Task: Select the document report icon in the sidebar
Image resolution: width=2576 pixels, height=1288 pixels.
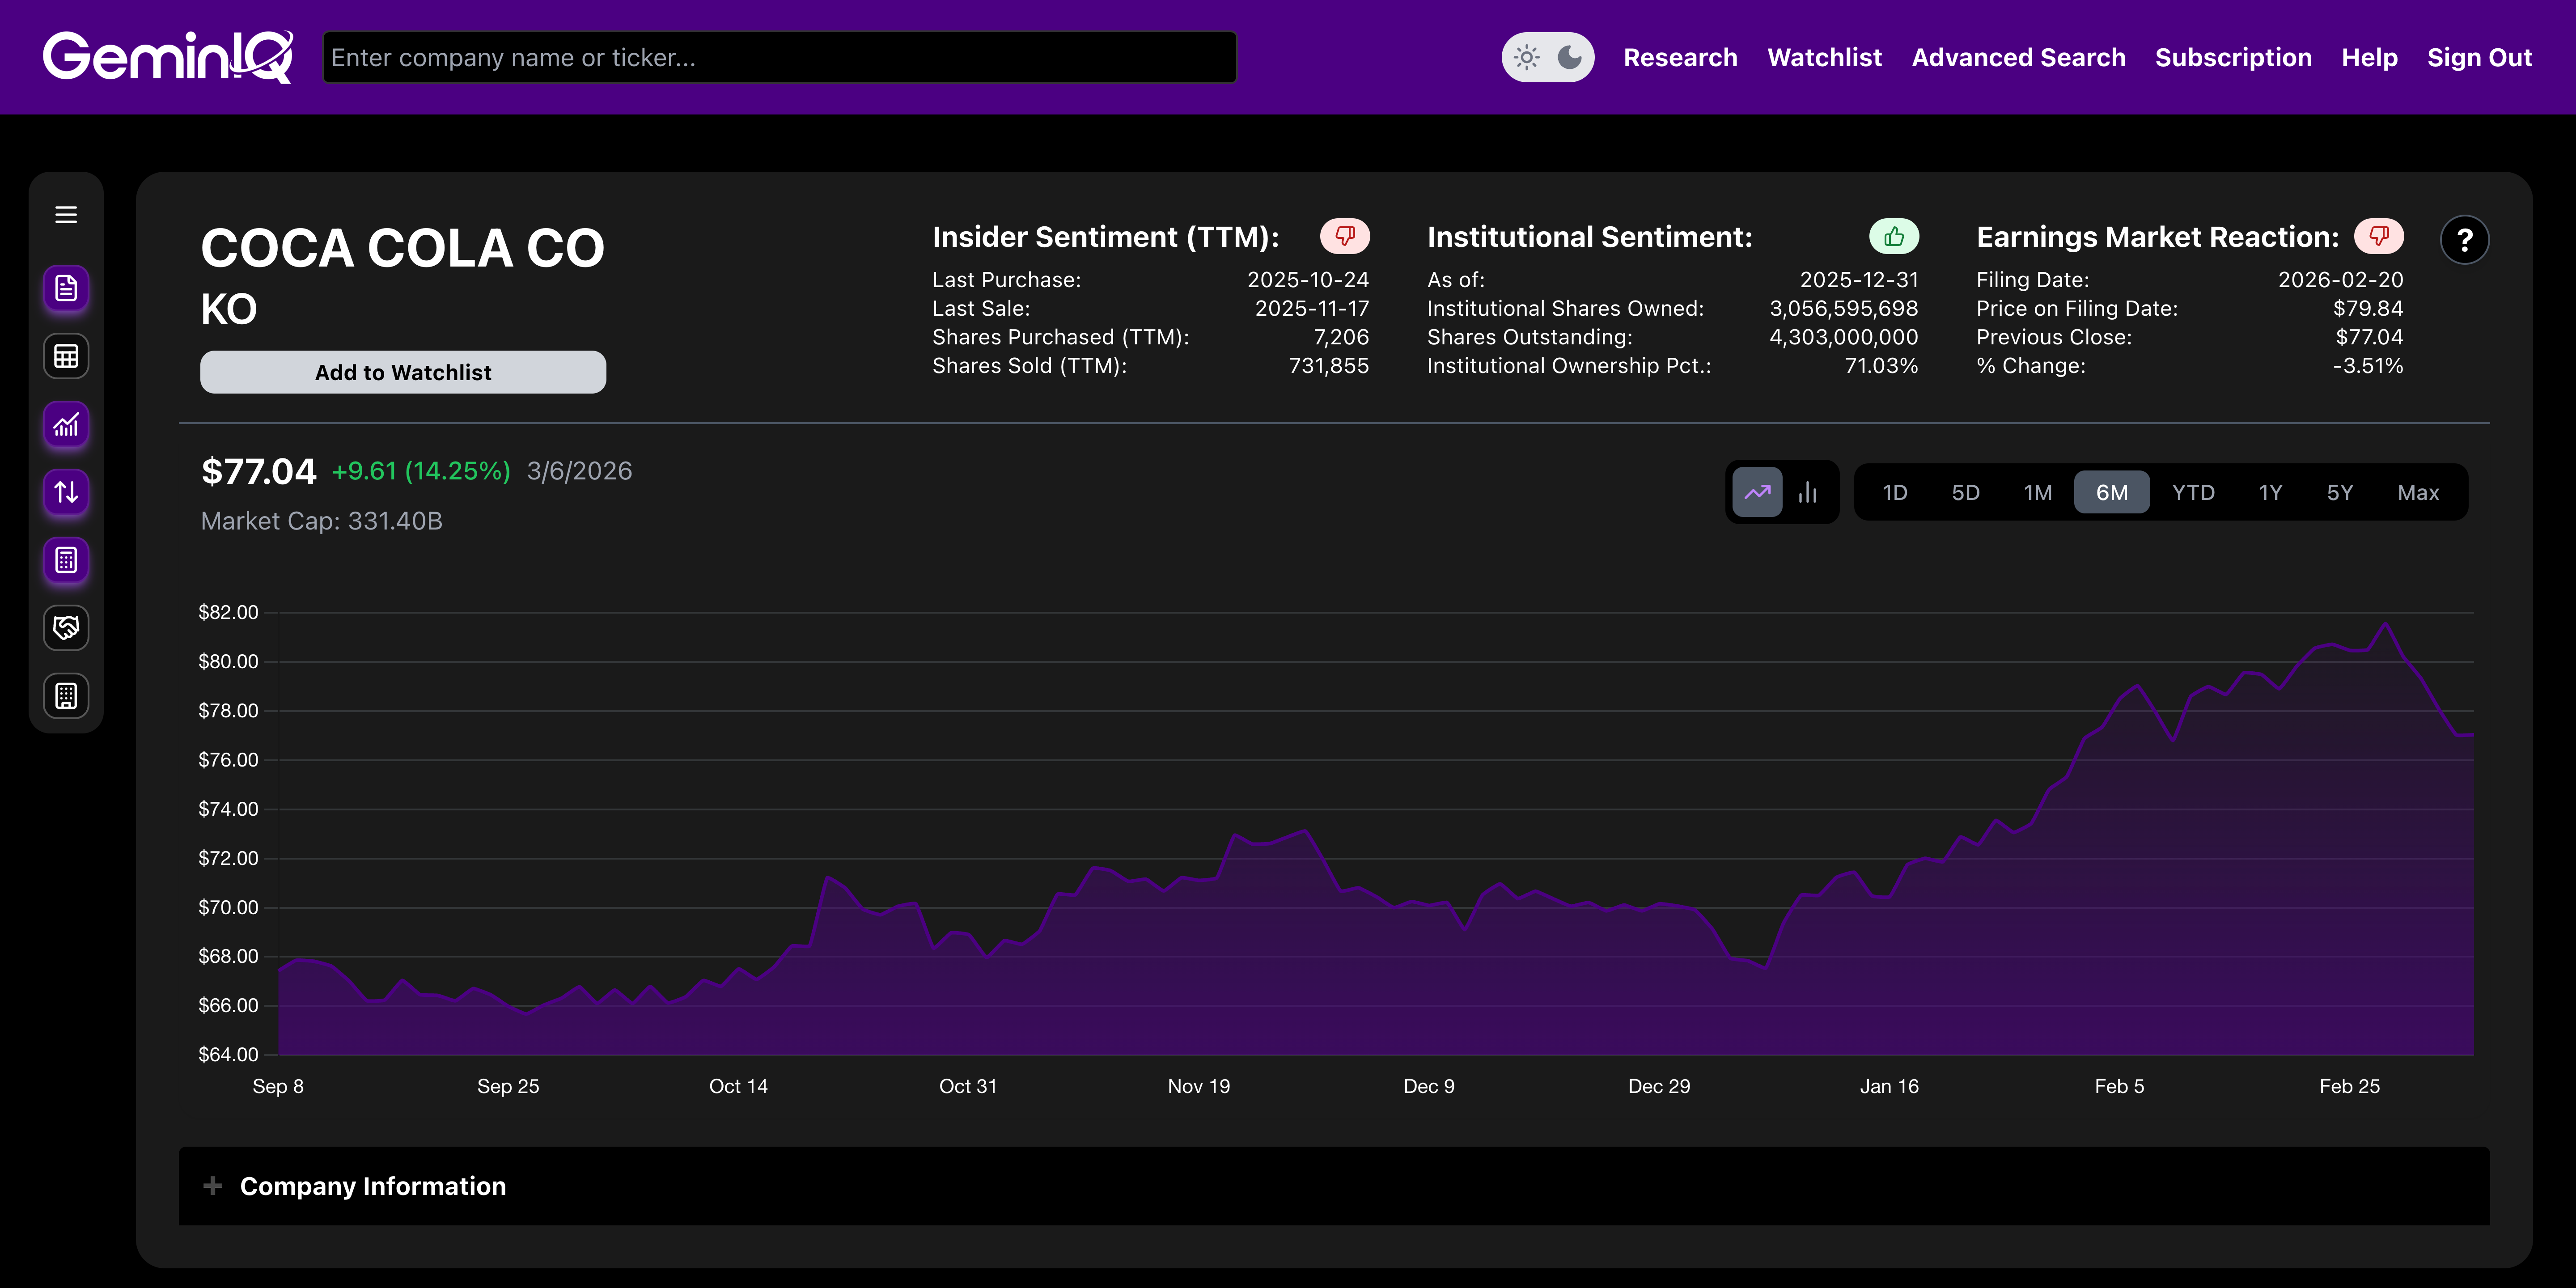Action: click(x=65, y=289)
